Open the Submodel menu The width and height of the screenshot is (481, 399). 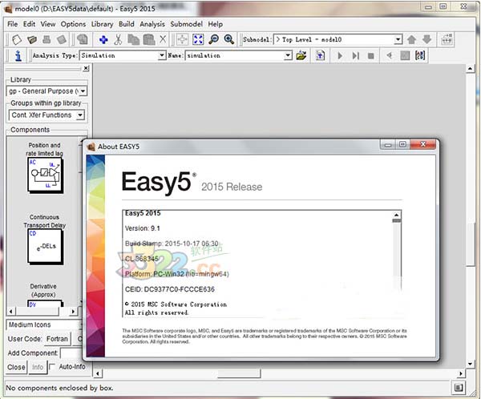[186, 24]
